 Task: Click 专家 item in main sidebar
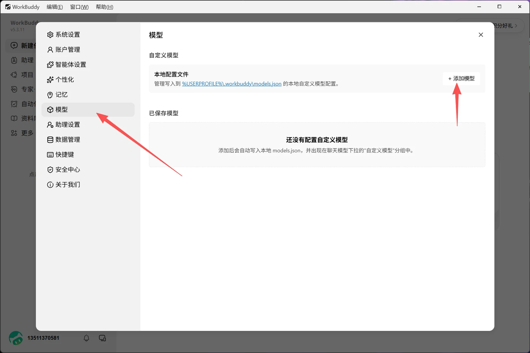pos(23,89)
